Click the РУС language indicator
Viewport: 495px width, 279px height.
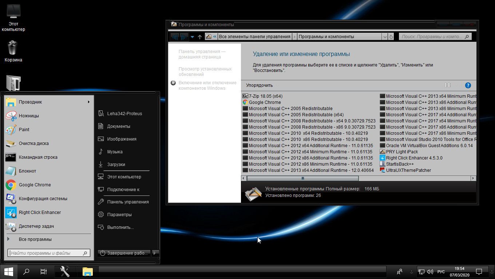tap(441, 271)
